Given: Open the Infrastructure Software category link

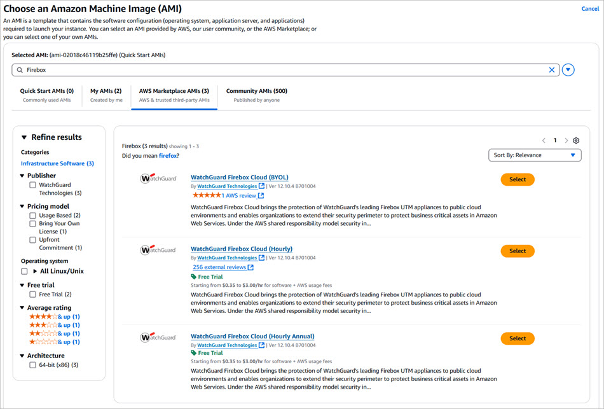Looking at the screenshot, I should click(57, 163).
